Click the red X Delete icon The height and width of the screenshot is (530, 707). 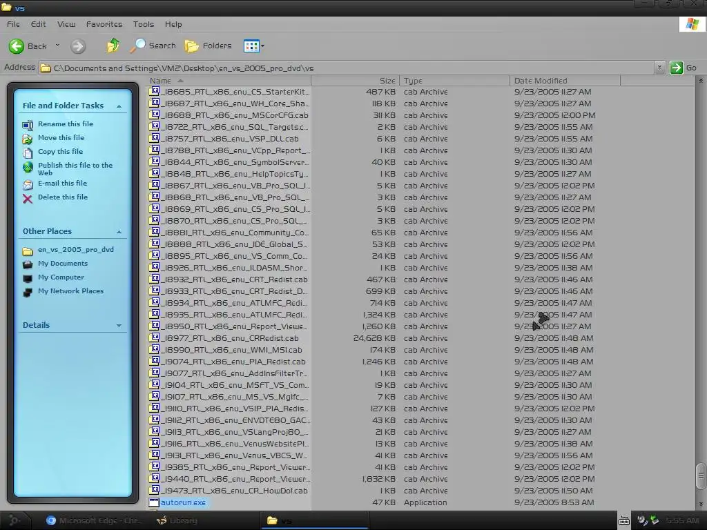point(28,199)
